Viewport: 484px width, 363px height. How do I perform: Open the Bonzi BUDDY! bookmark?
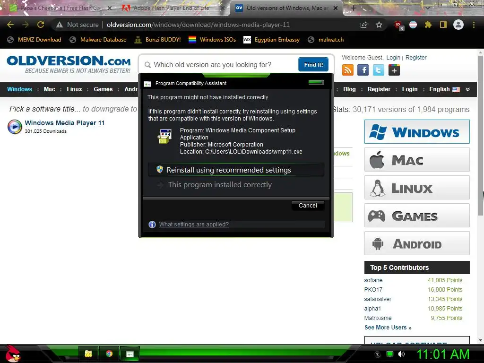tap(158, 40)
